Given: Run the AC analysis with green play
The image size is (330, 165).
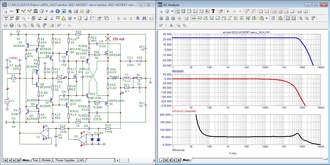Looking at the screenshot, I should click(x=228, y=11).
